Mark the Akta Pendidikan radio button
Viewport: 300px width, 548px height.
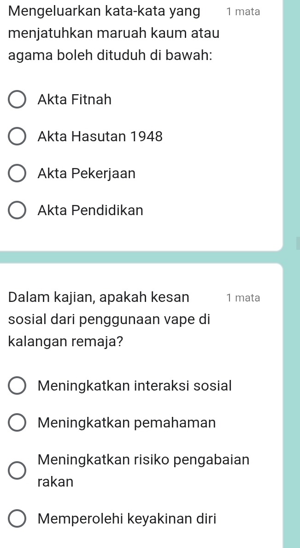pyautogui.click(x=17, y=211)
